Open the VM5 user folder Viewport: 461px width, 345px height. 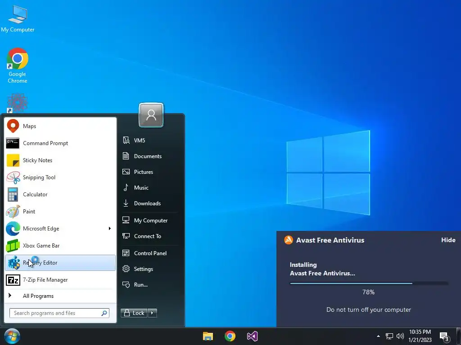pyautogui.click(x=149, y=141)
